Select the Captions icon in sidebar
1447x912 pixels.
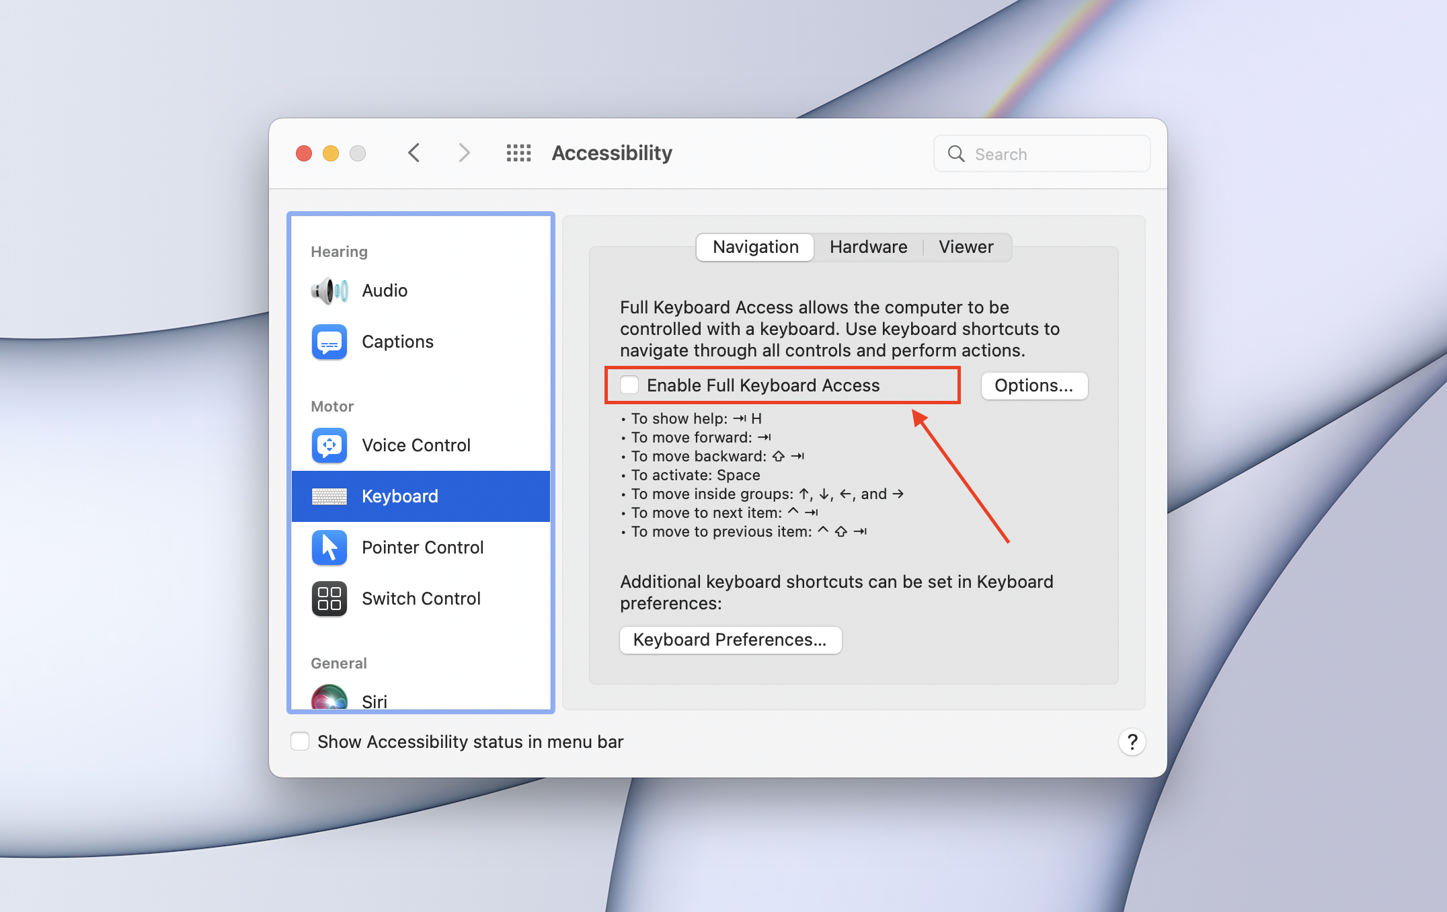pos(329,342)
